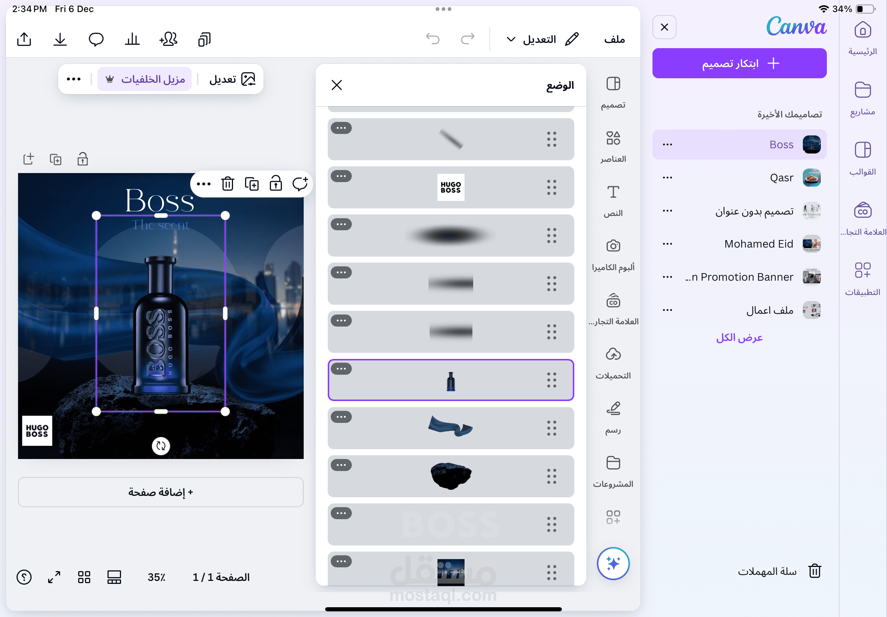Open the Elements (العناصر) sidebar panel
This screenshot has height=617, width=887.
click(613, 146)
